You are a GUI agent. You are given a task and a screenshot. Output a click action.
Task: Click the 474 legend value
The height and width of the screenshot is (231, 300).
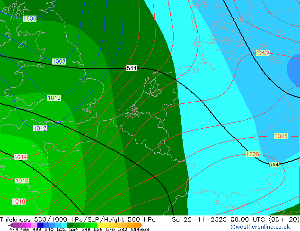click(x=14, y=229)
